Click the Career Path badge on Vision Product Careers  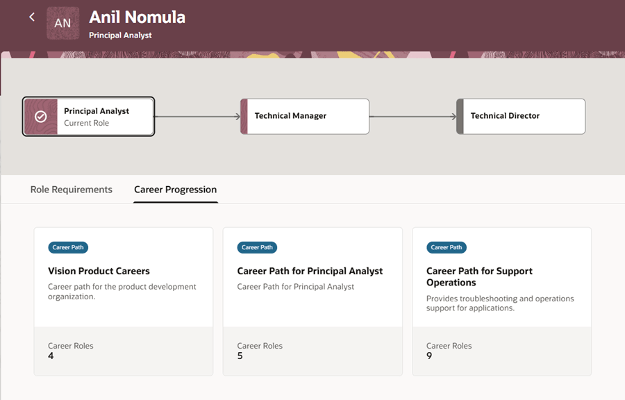67,247
